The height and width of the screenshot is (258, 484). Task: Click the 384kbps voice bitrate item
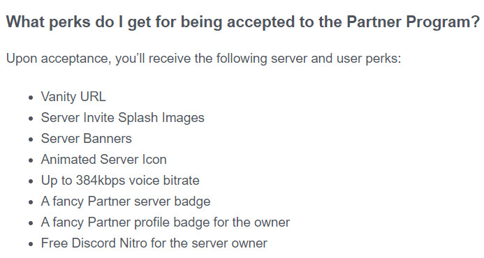pos(120,181)
